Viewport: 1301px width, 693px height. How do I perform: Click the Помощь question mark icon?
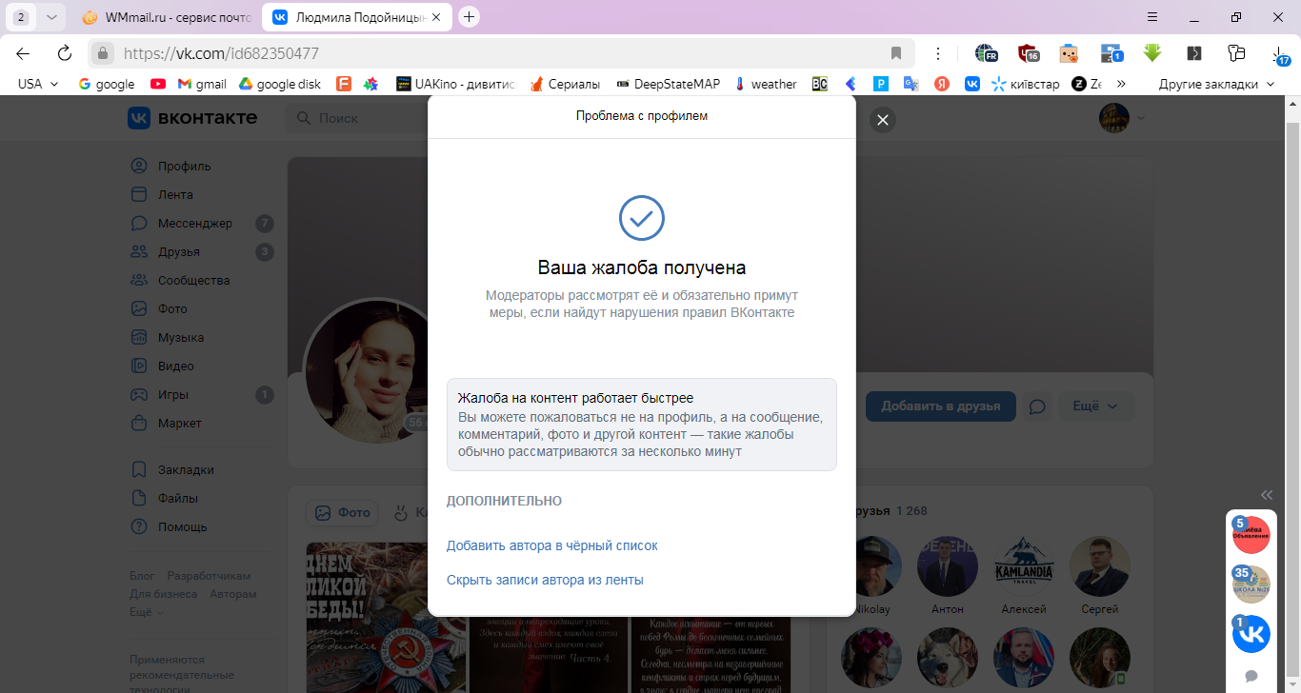[139, 526]
